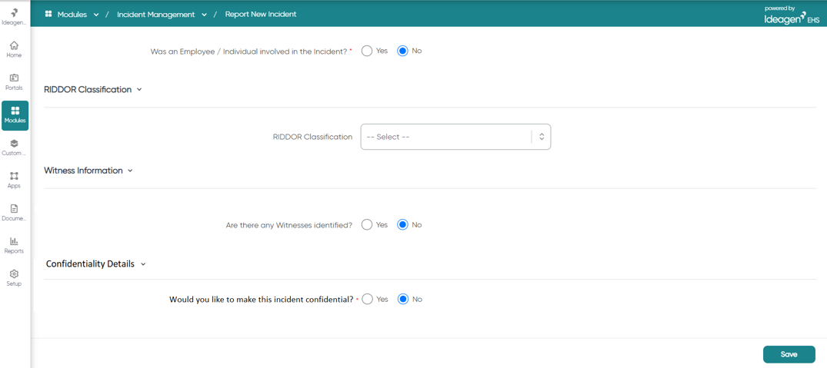The height and width of the screenshot is (368, 827).
Task: Go to Home in the sidebar
Action: (15, 49)
